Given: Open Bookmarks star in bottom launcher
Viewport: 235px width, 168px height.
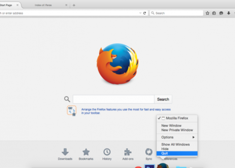Looking at the screenshot, I should [x=86, y=154].
